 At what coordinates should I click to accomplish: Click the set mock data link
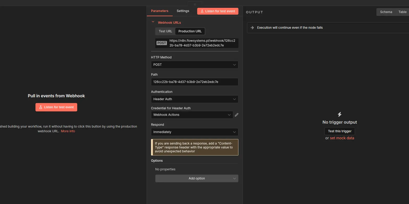[x=342, y=138]
